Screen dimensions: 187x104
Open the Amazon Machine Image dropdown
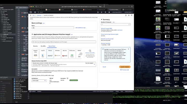64,64
